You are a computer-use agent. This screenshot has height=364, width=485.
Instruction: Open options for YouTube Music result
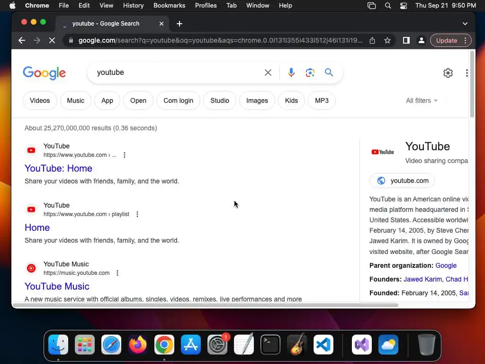(x=117, y=273)
